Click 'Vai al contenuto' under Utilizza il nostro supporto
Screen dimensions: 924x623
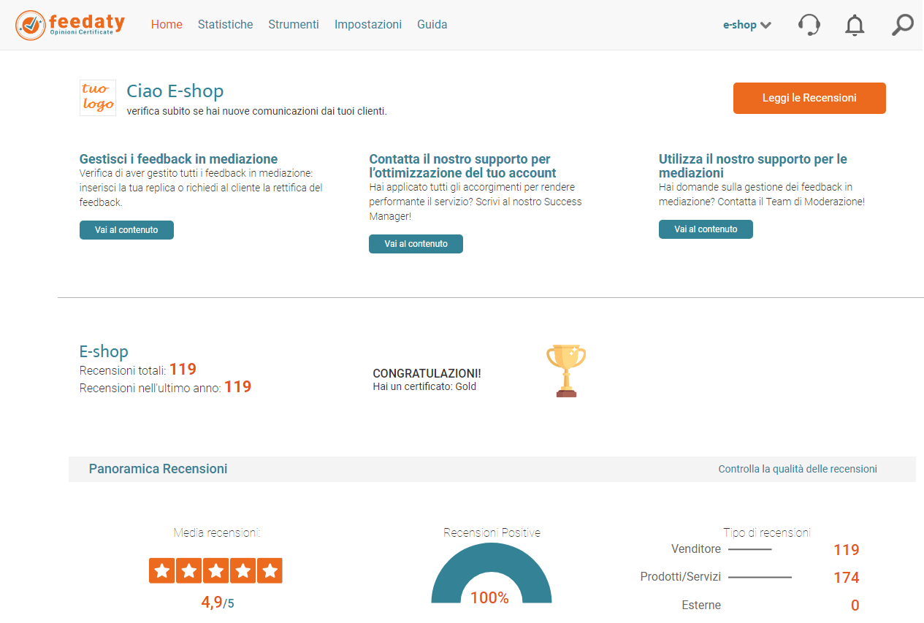point(706,229)
